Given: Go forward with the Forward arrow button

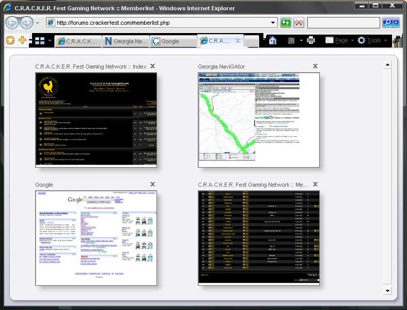Looking at the screenshot, I should click(27, 23).
